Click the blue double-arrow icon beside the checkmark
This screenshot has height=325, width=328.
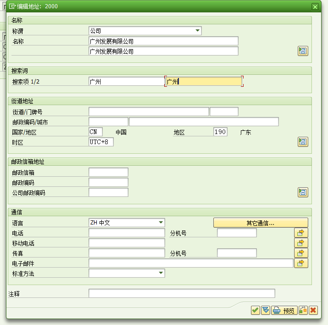[x=266, y=310]
